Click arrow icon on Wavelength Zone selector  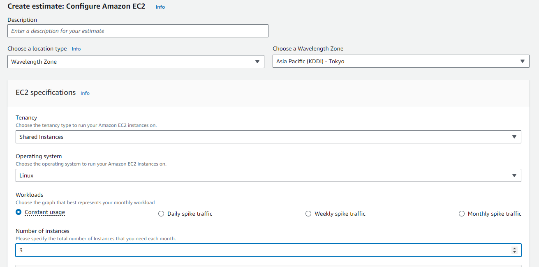(257, 62)
